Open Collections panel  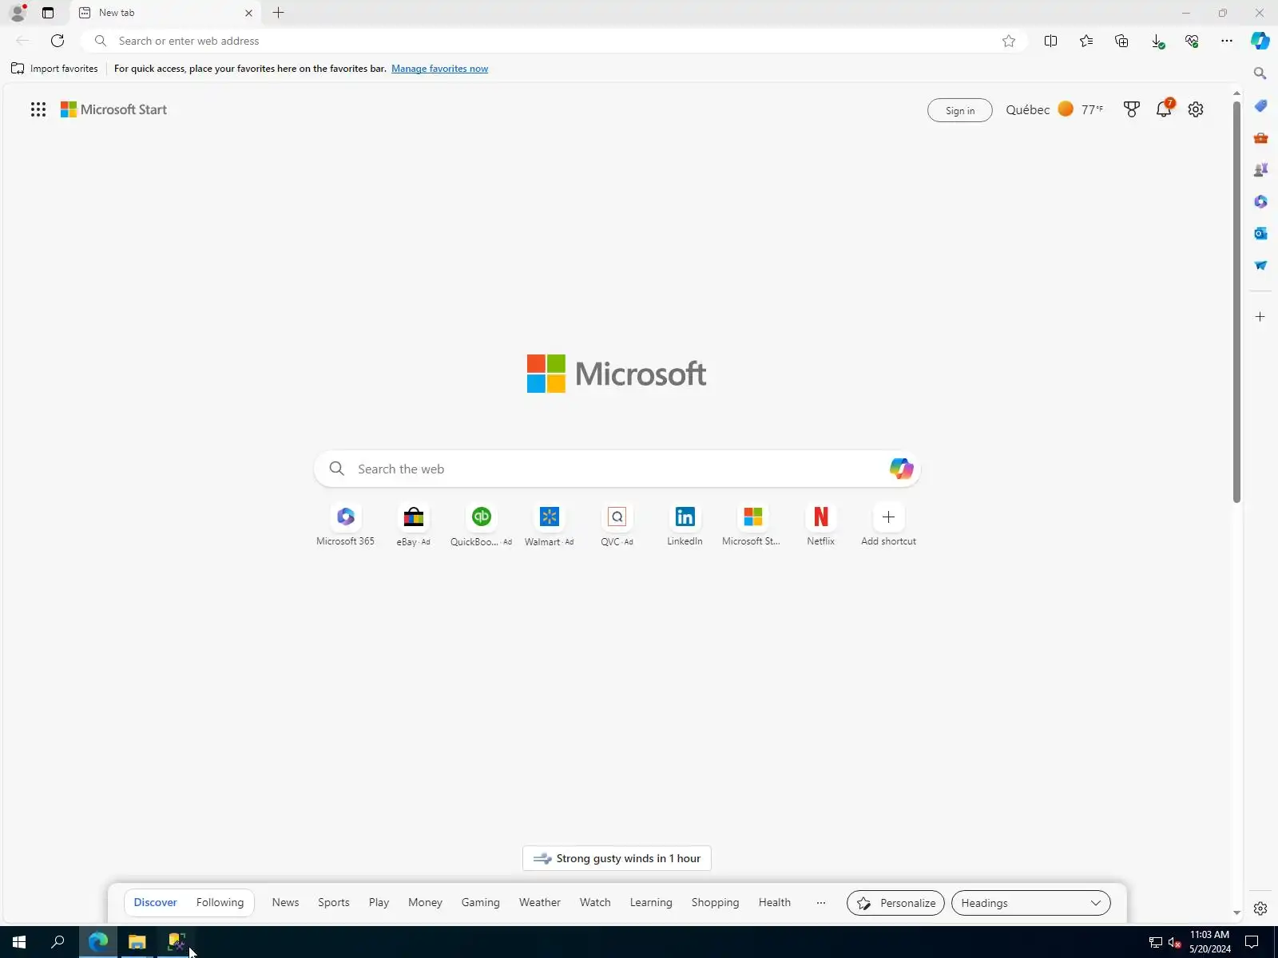(x=1121, y=41)
